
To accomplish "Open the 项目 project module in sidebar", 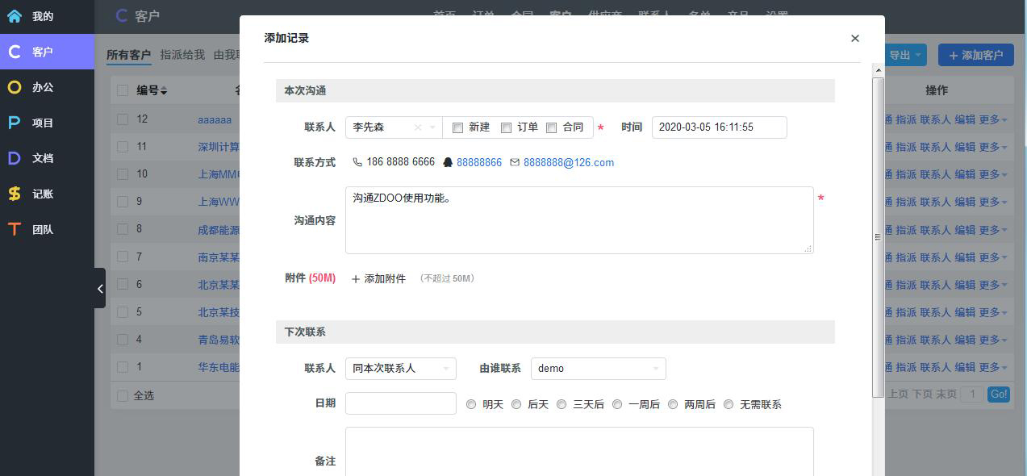I will click(x=47, y=123).
